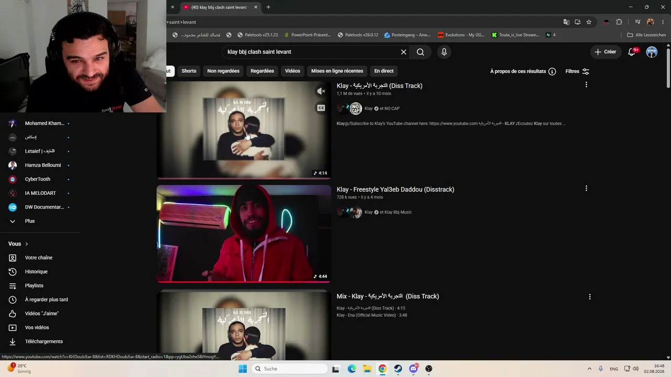Select the Regardées filter chip

tap(262, 71)
